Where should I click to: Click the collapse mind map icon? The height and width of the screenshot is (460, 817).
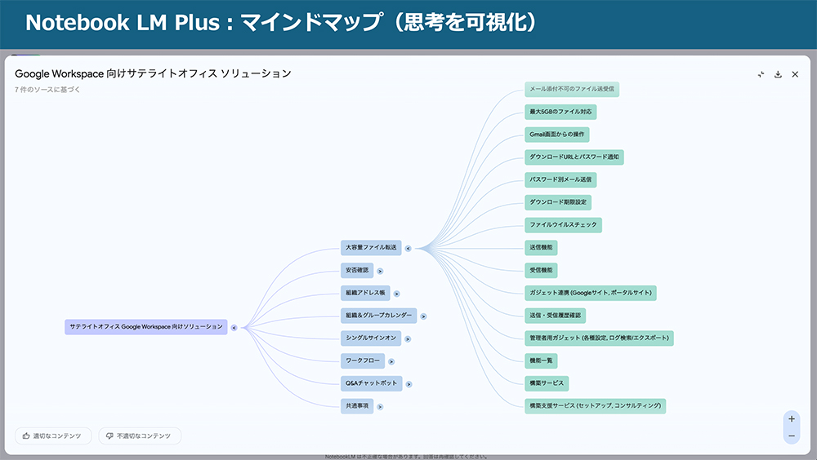761,74
